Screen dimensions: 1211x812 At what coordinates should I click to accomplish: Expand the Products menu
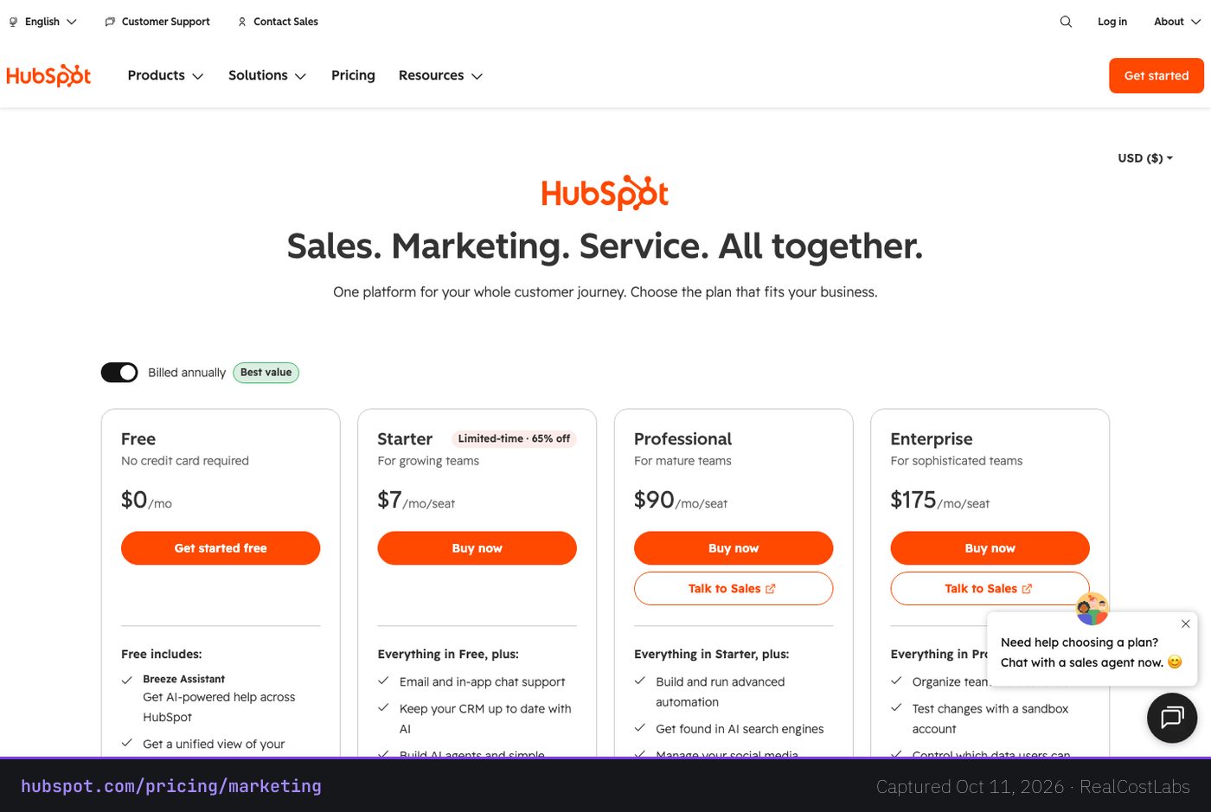coord(165,75)
